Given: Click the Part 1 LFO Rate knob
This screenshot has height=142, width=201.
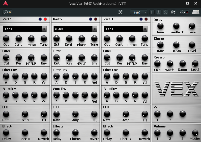Looking at the screenshot, I should point(6,114).
